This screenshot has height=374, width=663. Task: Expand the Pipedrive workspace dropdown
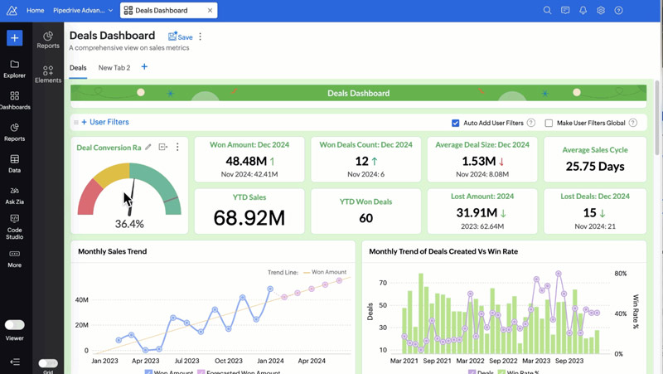110,11
